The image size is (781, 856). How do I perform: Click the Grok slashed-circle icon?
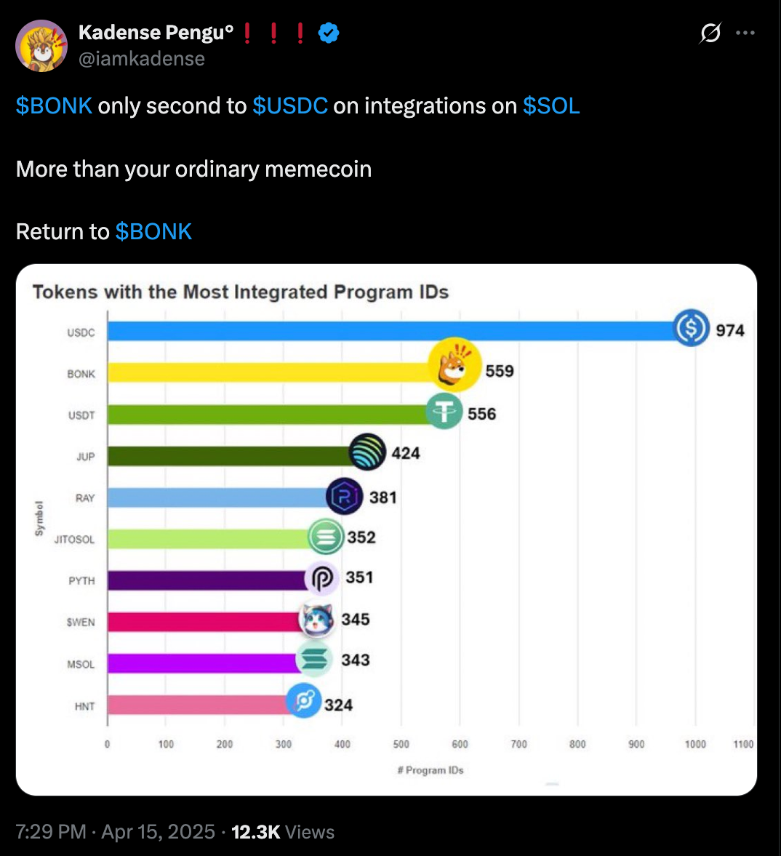[x=710, y=33]
